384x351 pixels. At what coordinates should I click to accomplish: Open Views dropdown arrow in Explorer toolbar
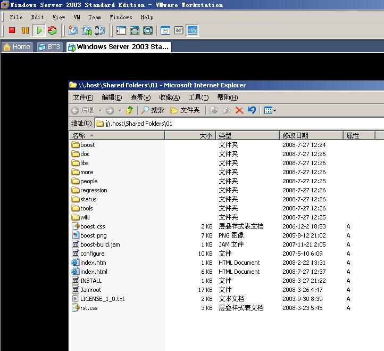tap(274, 111)
